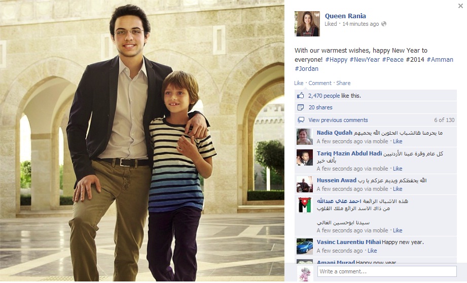The height and width of the screenshot is (283, 467).
Task: Click Nadia Qudah's avatar thumbnail
Action: click(305, 137)
